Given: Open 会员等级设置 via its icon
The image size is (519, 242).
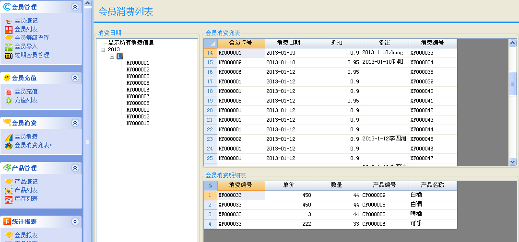Looking at the screenshot, I should (8, 38).
